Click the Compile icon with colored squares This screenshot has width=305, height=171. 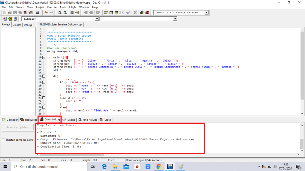coord(106,12)
